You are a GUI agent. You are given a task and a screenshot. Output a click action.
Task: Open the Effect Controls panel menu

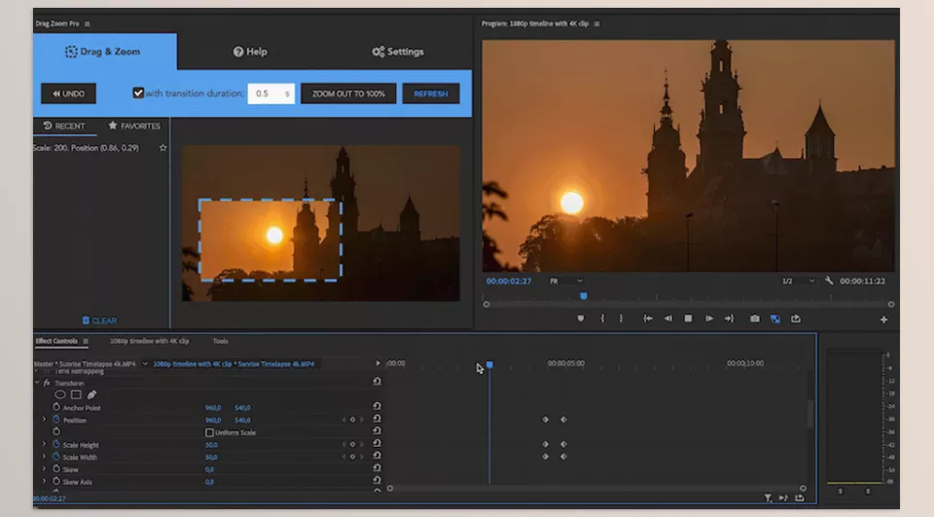[x=86, y=341]
